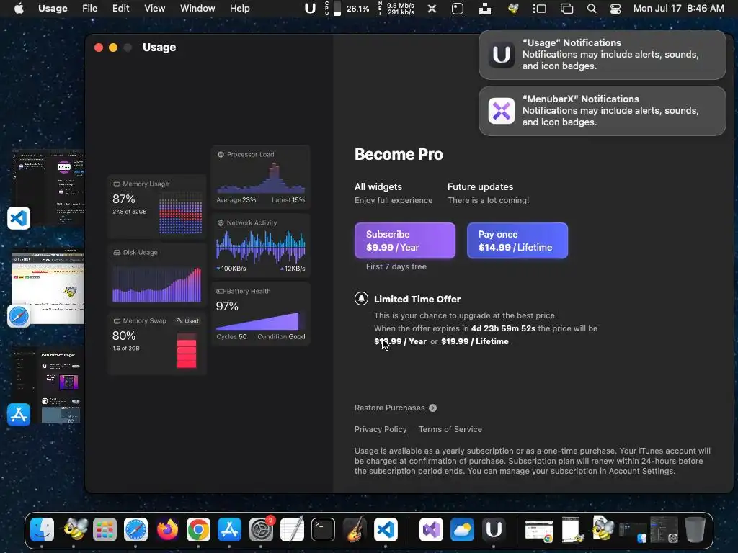Image resolution: width=738 pixels, height=553 pixels.
Task: Open Finder from the Dock
Action: pos(43,529)
